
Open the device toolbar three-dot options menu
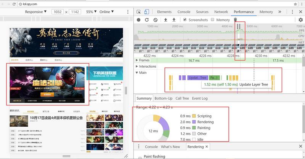tap(128, 12)
